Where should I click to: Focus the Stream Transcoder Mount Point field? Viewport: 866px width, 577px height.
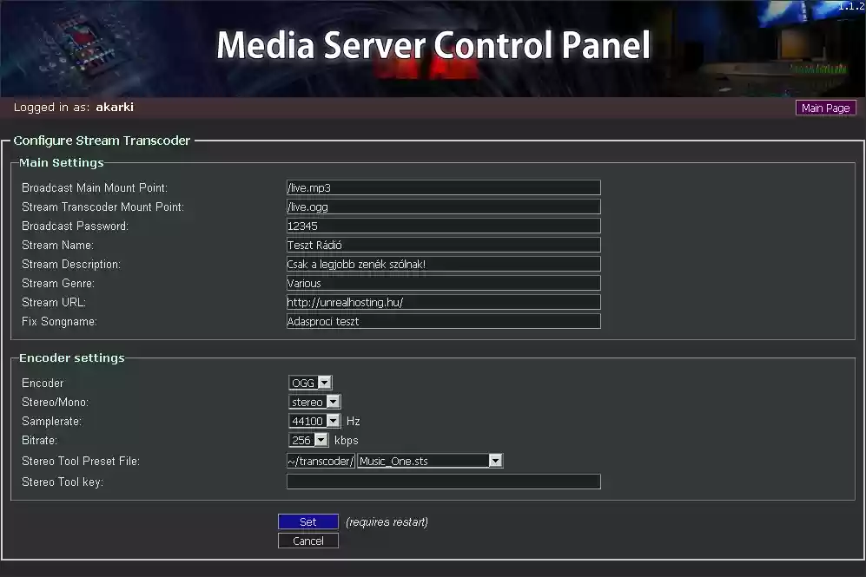(444, 207)
